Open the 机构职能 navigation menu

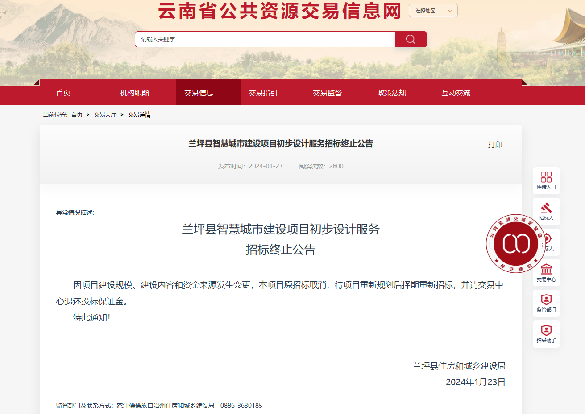134,93
